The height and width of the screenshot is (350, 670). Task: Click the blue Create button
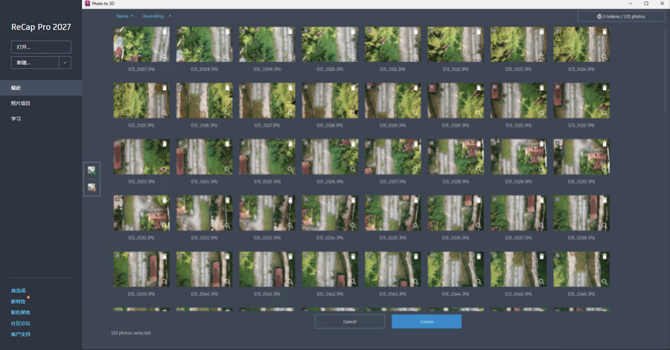[x=427, y=322]
